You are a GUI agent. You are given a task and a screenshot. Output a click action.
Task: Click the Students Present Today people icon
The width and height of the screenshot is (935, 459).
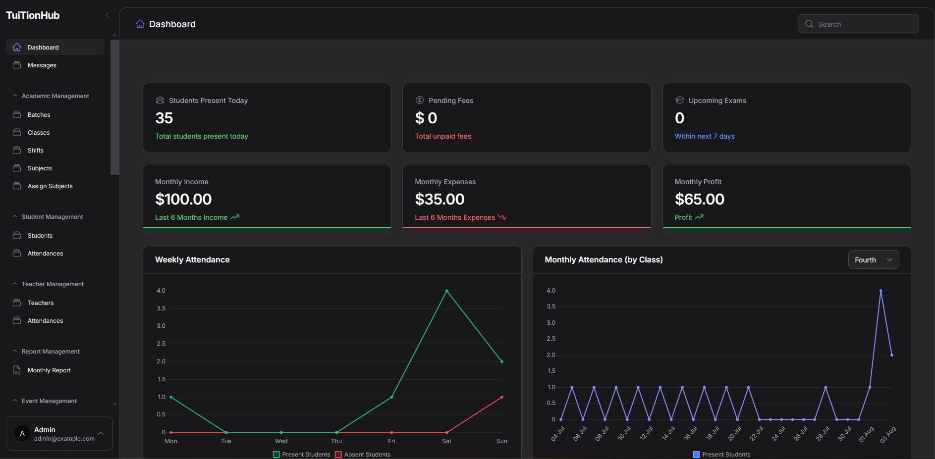click(160, 100)
